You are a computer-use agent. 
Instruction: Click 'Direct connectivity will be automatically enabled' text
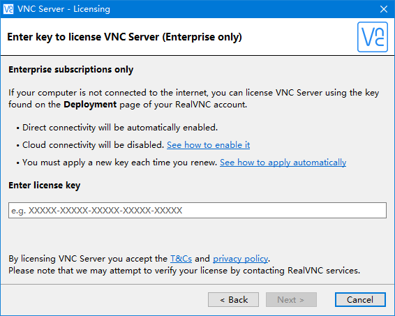(x=120, y=128)
